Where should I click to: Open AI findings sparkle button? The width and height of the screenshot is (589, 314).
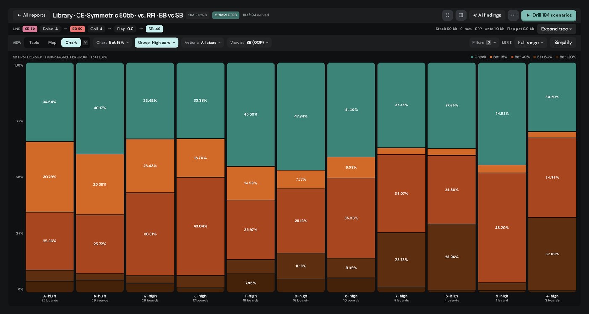487,15
